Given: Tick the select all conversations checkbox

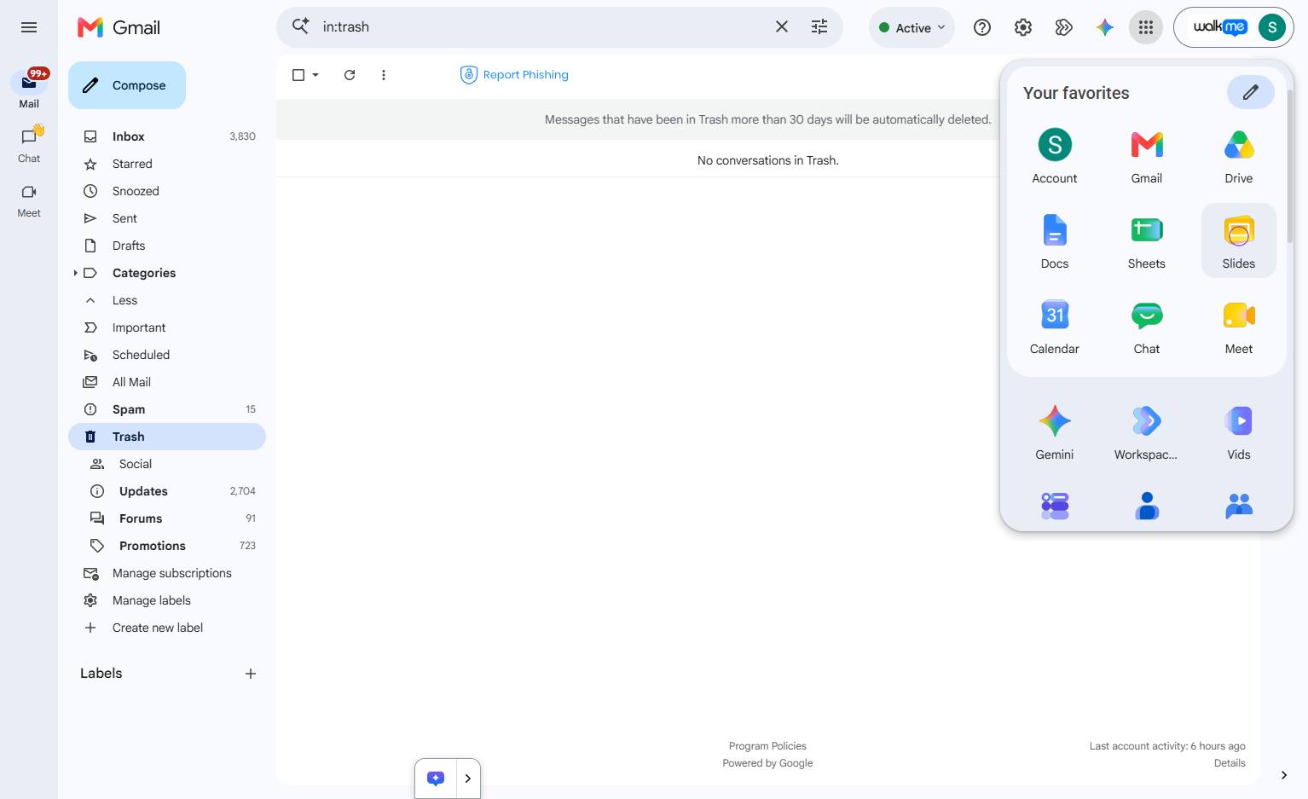Looking at the screenshot, I should (x=298, y=75).
